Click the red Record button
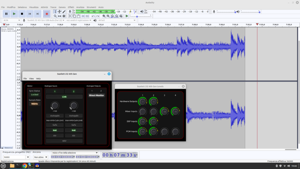The width and height of the screenshot is (300, 169). [x=46, y=14]
